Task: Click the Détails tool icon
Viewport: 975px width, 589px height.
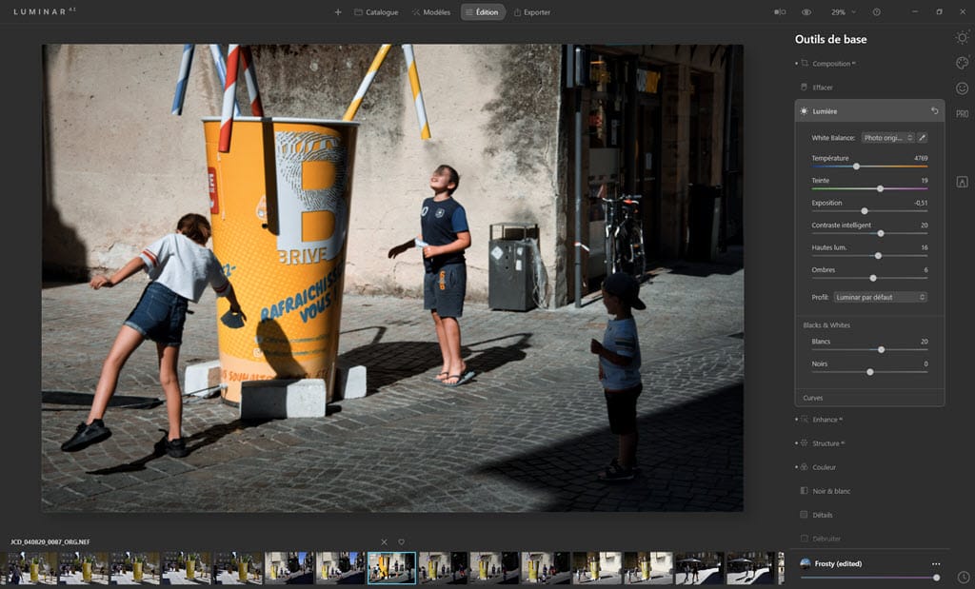Action: point(804,515)
